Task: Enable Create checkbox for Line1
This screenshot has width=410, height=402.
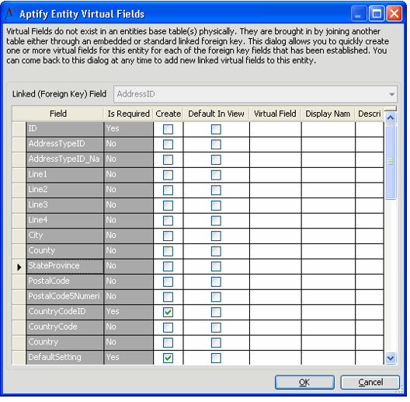Action: click(168, 175)
